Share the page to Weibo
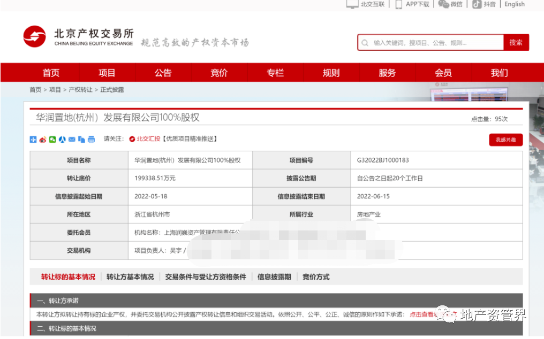Image resolution: width=544 pixels, height=339 pixels. [x=43, y=140]
